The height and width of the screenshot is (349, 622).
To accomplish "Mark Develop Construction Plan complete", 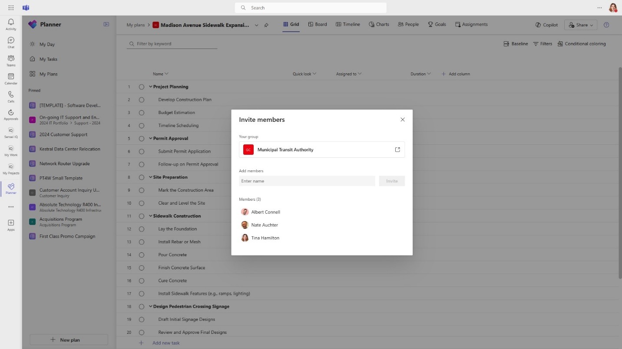I will [x=142, y=100].
